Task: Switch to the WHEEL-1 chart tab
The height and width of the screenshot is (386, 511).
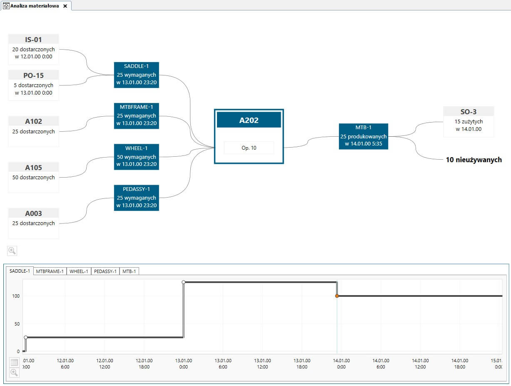Action: click(x=79, y=271)
